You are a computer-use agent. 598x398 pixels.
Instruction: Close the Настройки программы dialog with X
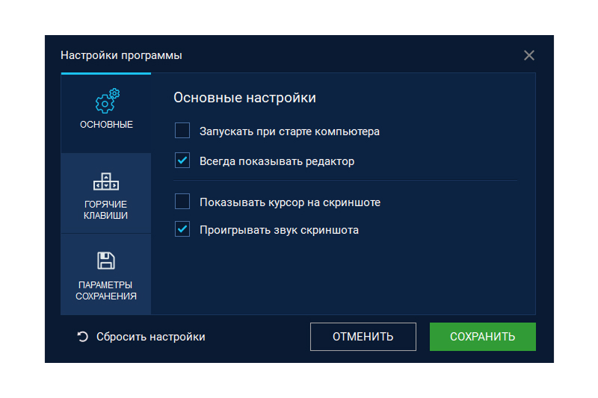(529, 55)
